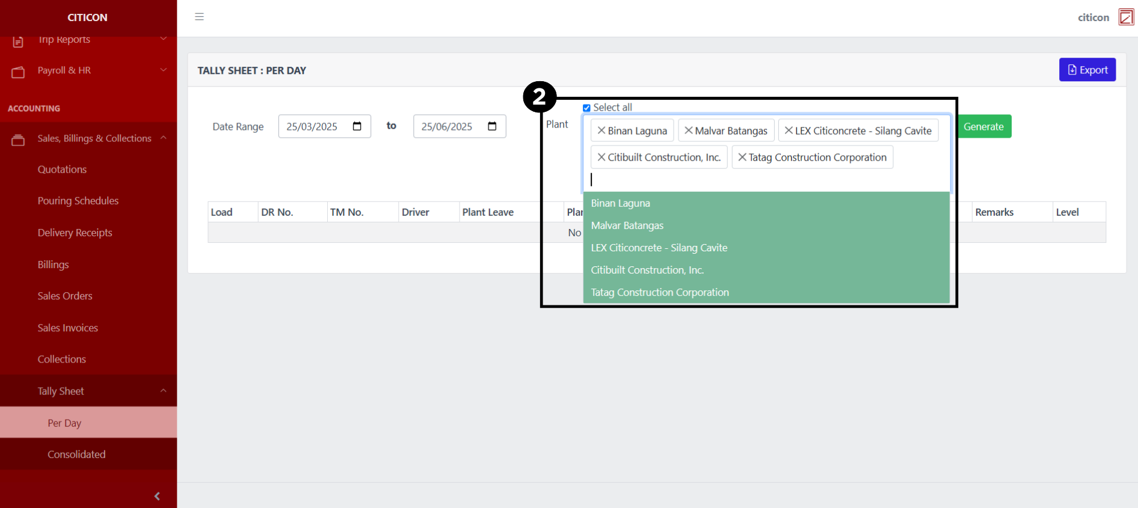
Task: Uncheck the Select all checkbox
Action: (x=586, y=108)
